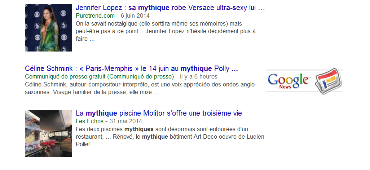This screenshot has height=170, width=370.
Task: Open the Jennifer Lopez green dress thumbnail
Action: (x=48, y=28)
